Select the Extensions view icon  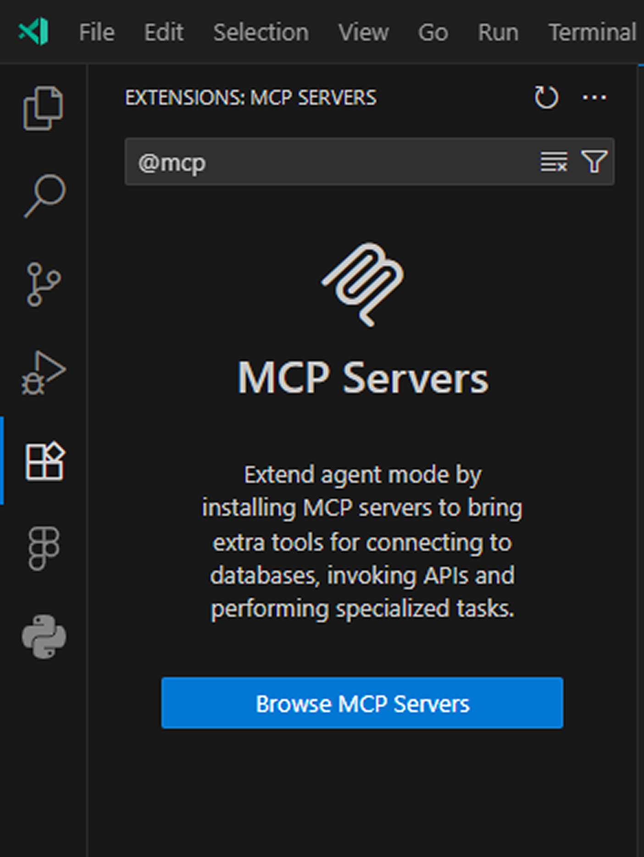pyautogui.click(x=44, y=461)
